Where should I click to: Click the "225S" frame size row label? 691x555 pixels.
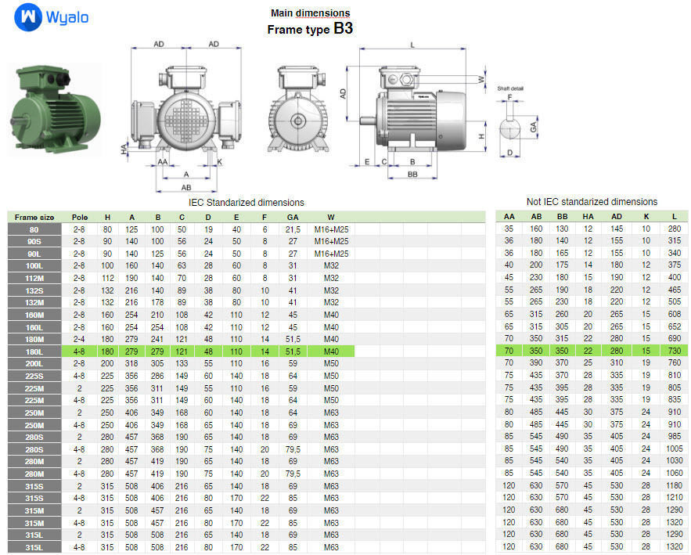[x=34, y=376]
